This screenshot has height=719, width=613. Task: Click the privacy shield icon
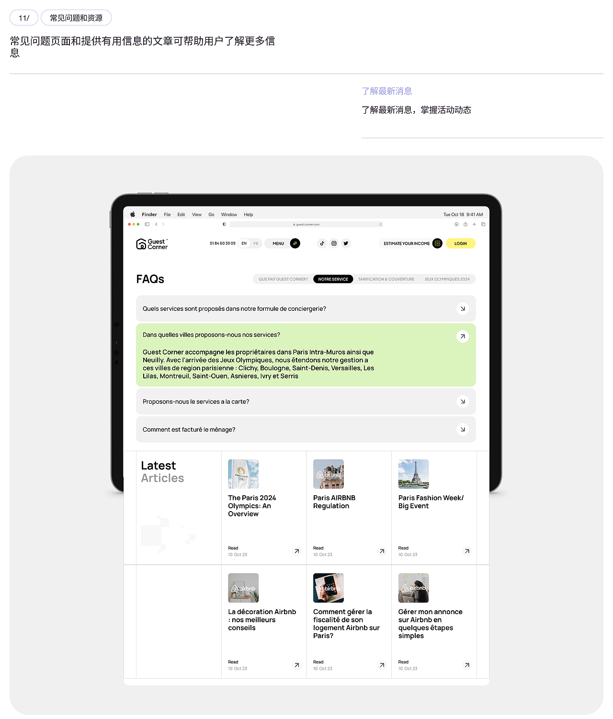coord(224,224)
